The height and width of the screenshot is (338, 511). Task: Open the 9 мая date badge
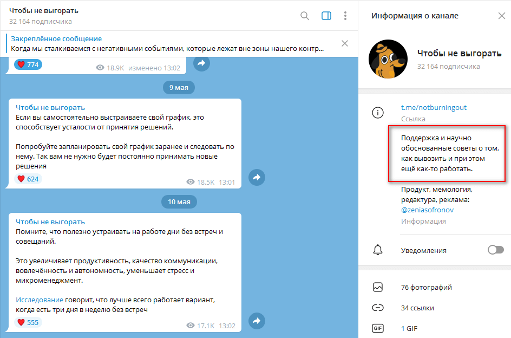[x=179, y=87]
